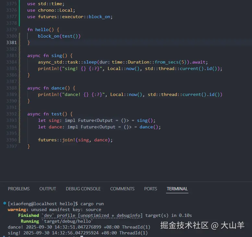Click the hello function name definition
Screen dimensions: 252x237
click(x=42, y=30)
